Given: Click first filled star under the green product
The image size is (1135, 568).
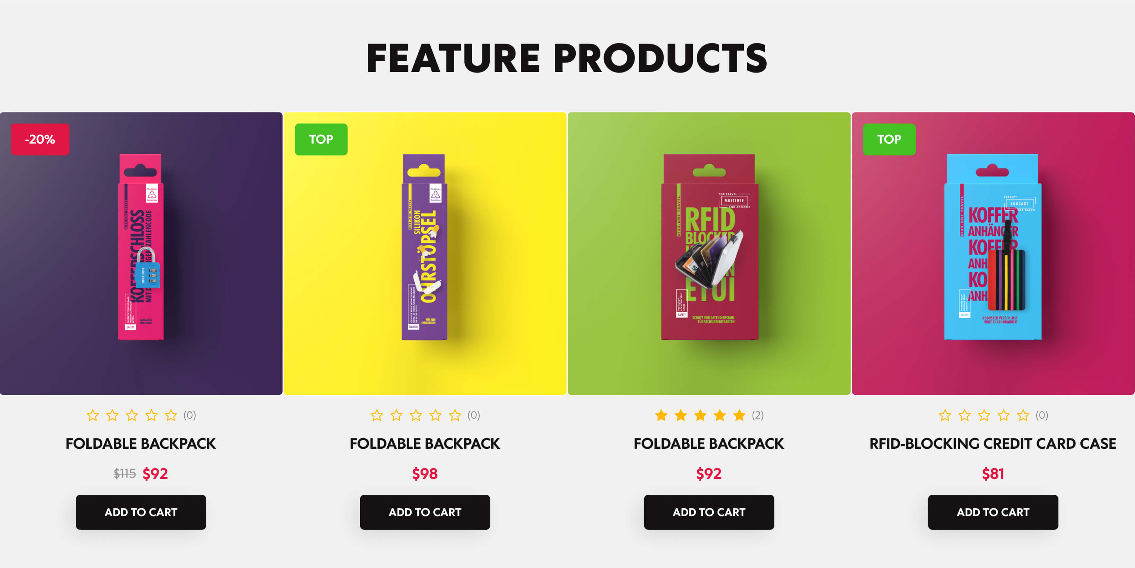Looking at the screenshot, I should click(x=661, y=415).
